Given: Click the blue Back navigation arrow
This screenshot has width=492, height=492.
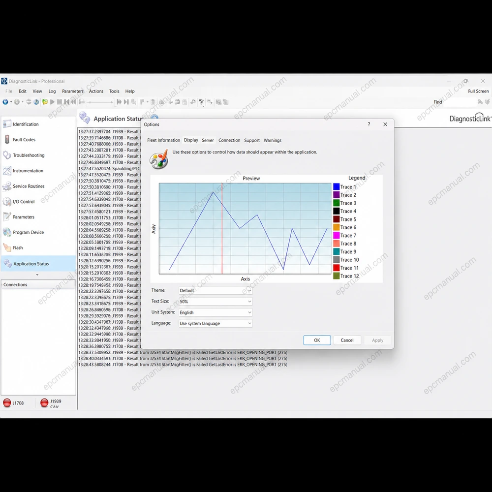Looking at the screenshot, I should pyautogui.click(x=5, y=102).
